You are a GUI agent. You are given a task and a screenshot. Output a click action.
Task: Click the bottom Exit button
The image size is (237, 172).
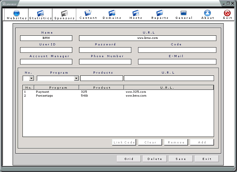[x=207, y=159]
